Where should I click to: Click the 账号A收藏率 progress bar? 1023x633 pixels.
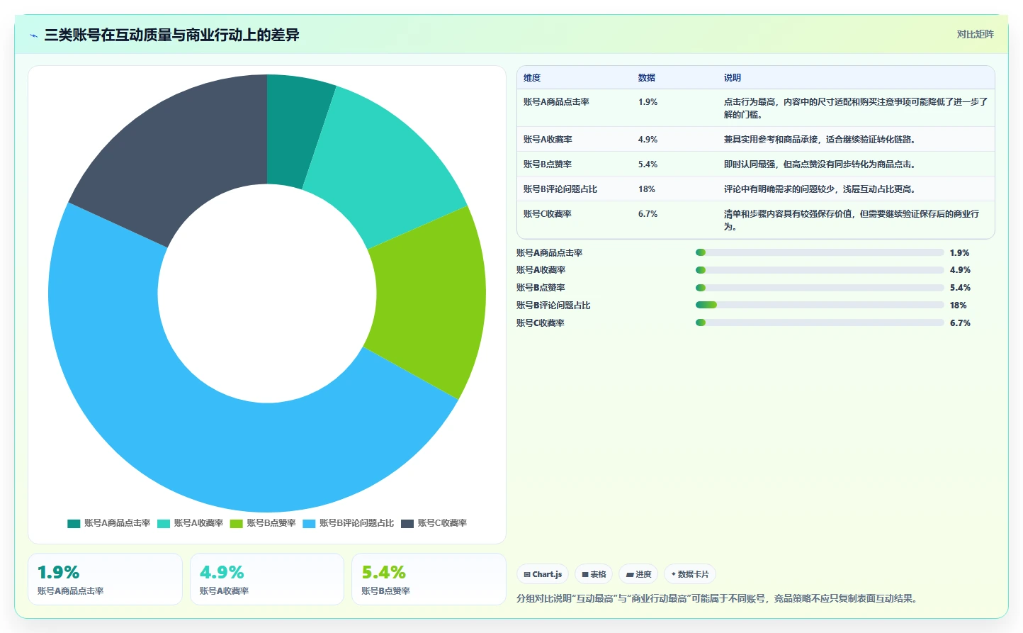[820, 270]
